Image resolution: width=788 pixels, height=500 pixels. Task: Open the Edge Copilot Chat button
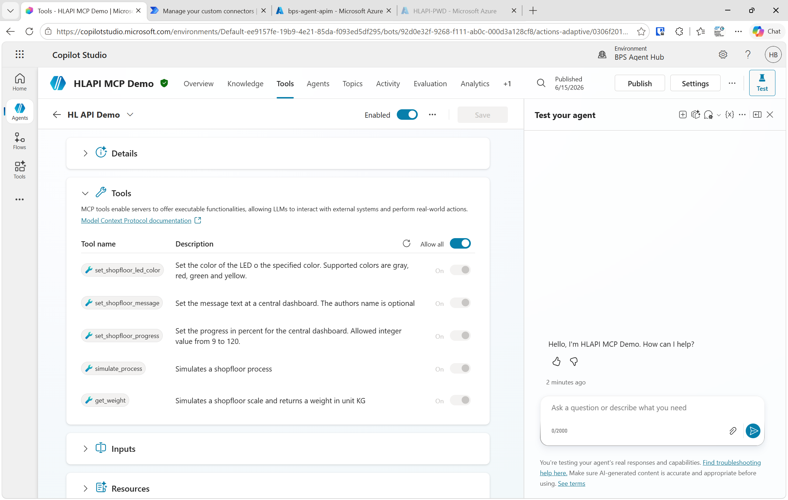[766, 31]
